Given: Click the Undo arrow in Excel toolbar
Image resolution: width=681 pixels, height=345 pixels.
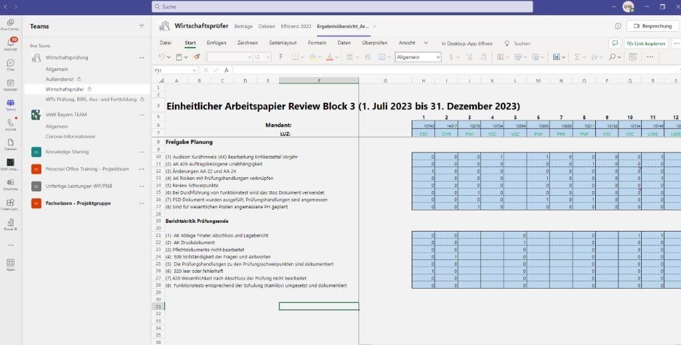Looking at the screenshot, I should [162, 57].
